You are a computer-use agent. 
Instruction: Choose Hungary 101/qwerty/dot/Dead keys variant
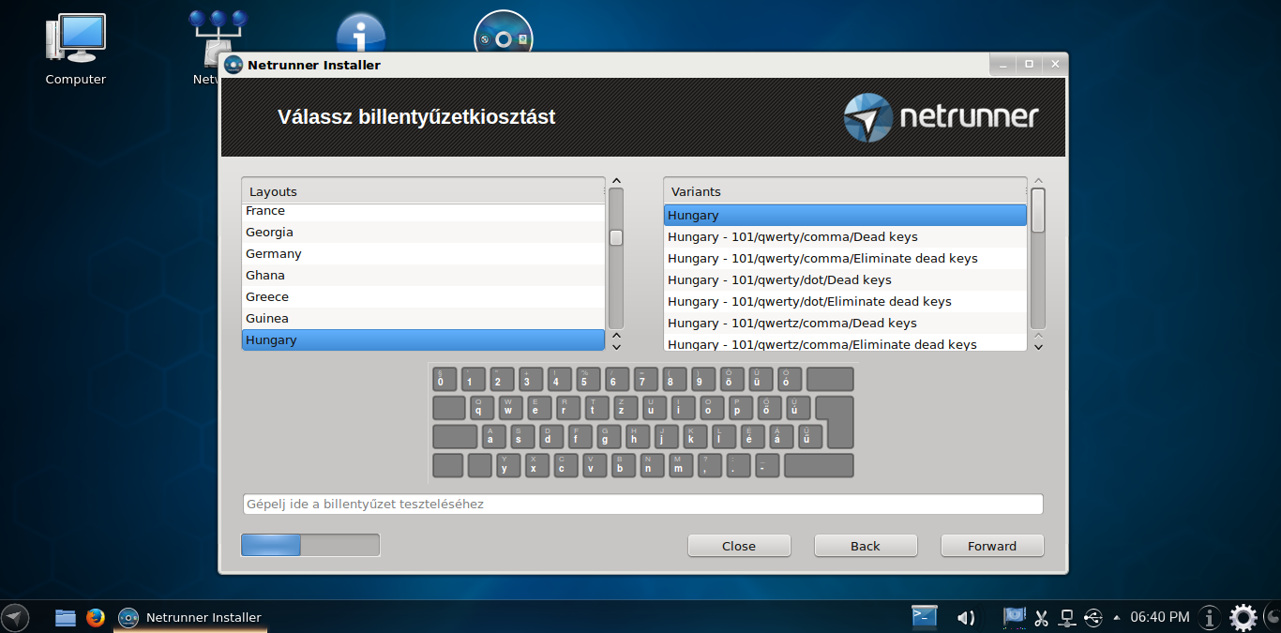[x=845, y=279]
